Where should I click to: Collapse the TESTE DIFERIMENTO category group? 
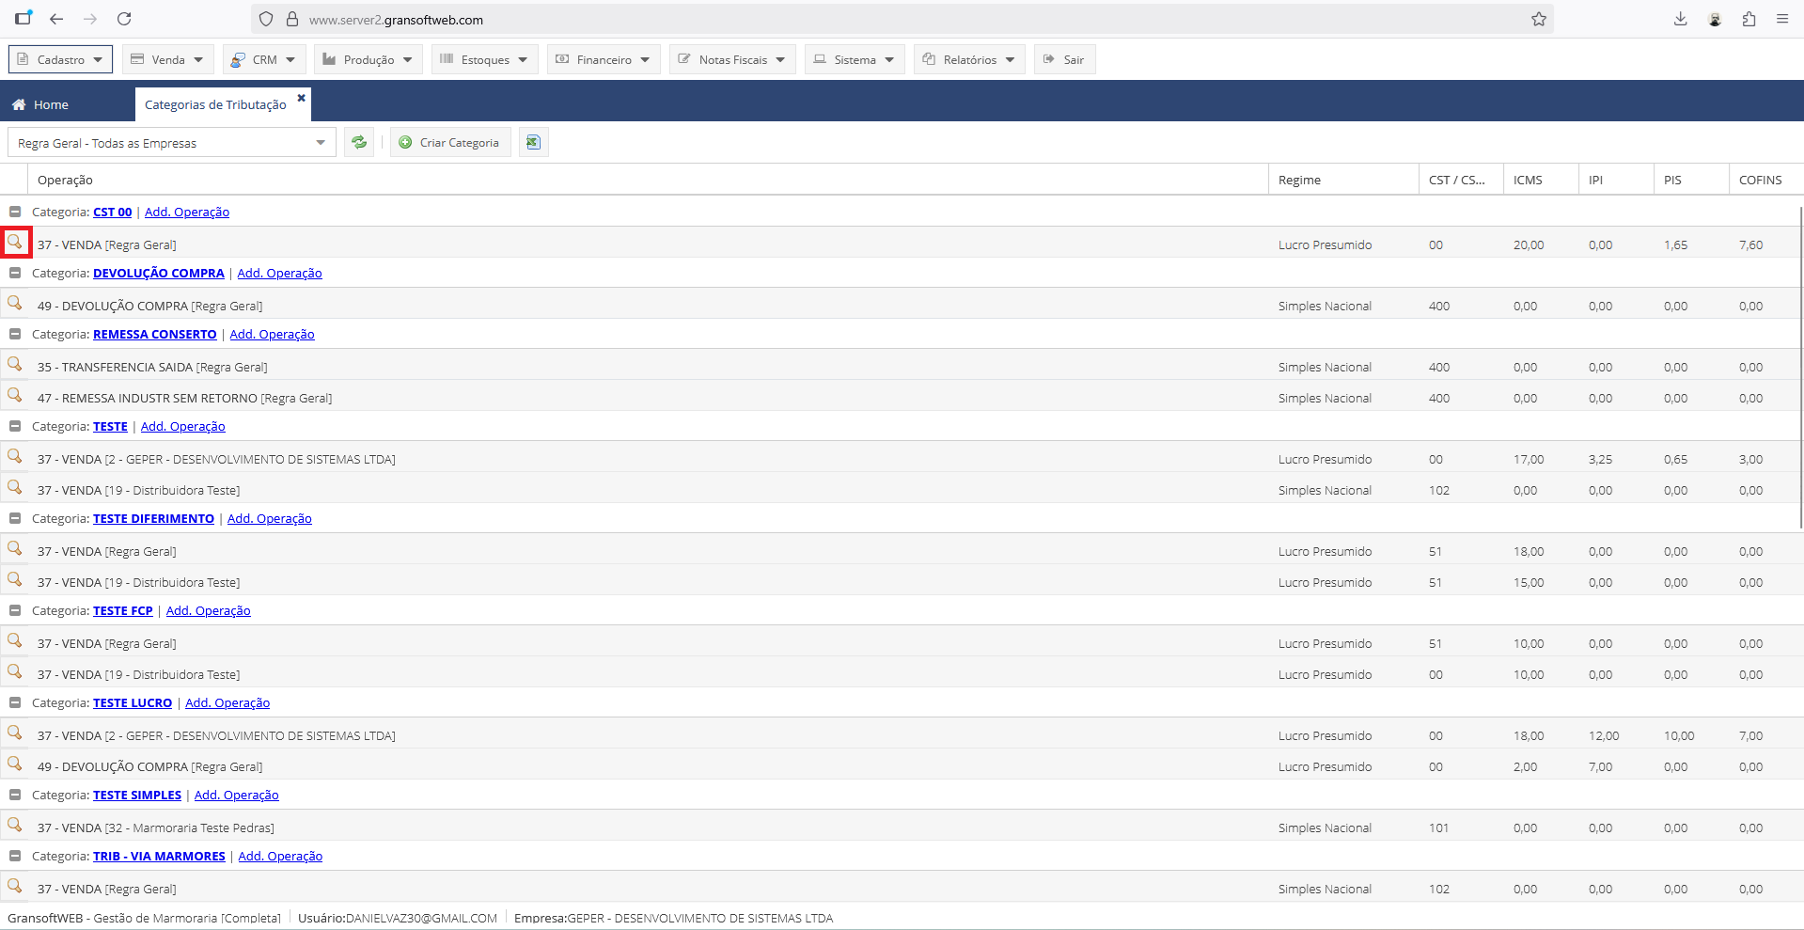point(15,519)
